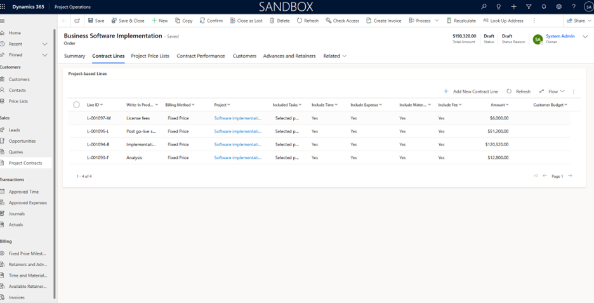Screen dimensions: 594x303
Task: Open Software implementation link for License fees
Action: (237, 118)
